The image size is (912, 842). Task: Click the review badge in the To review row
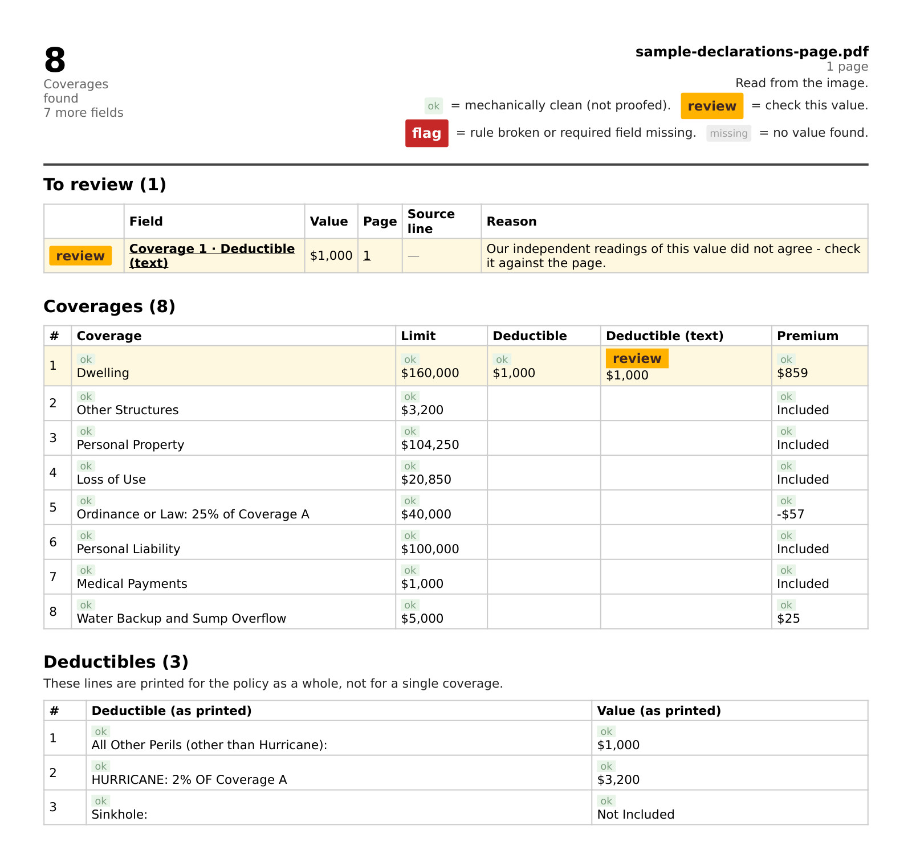point(80,256)
